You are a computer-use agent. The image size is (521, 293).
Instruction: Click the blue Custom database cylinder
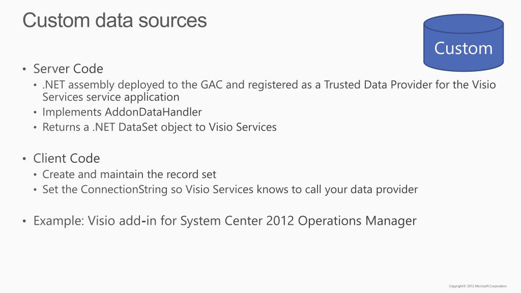(463, 49)
